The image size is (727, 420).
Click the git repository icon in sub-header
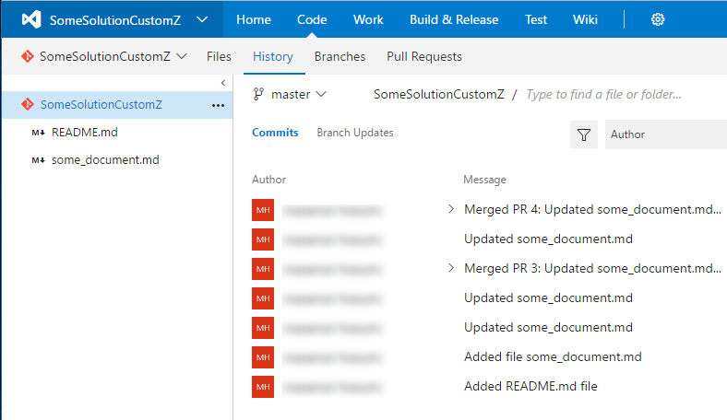(28, 56)
